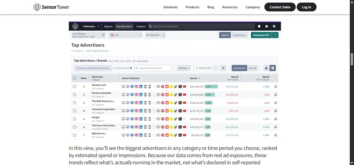Click the Search or ask a question field
This screenshot has width=354, height=165.
(x=201, y=26)
